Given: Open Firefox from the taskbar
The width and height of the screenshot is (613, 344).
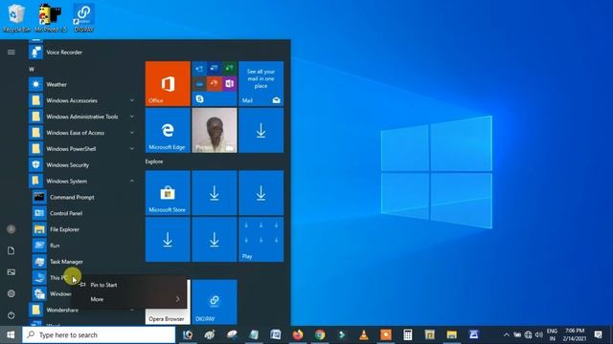Looking at the screenshot, I should pos(298,334).
